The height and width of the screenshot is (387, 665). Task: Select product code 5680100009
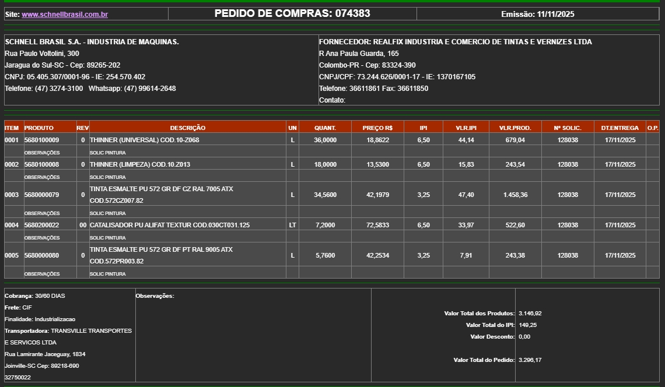pos(41,140)
